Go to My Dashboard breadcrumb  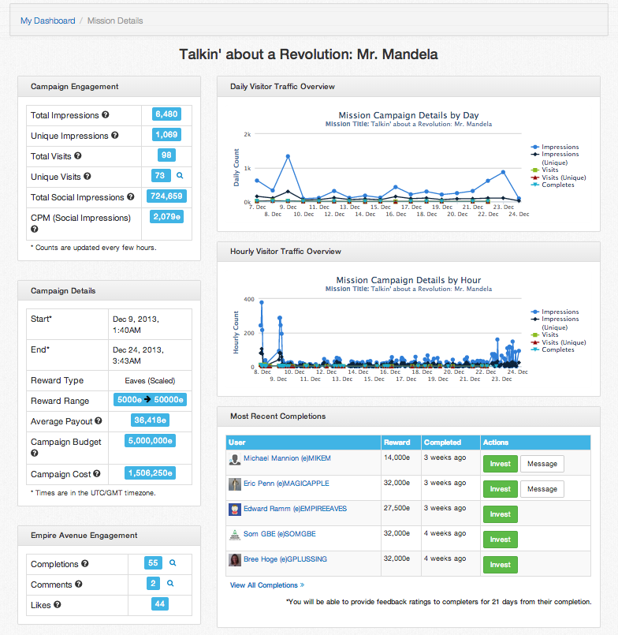click(x=48, y=21)
